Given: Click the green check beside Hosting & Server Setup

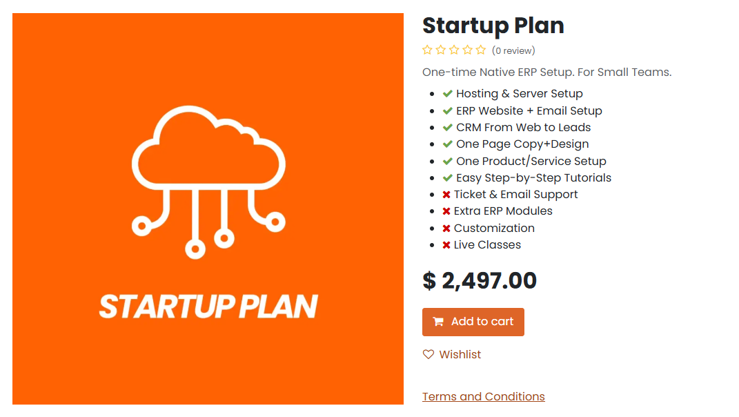Looking at the screenshot, I should tap(448, 94).
